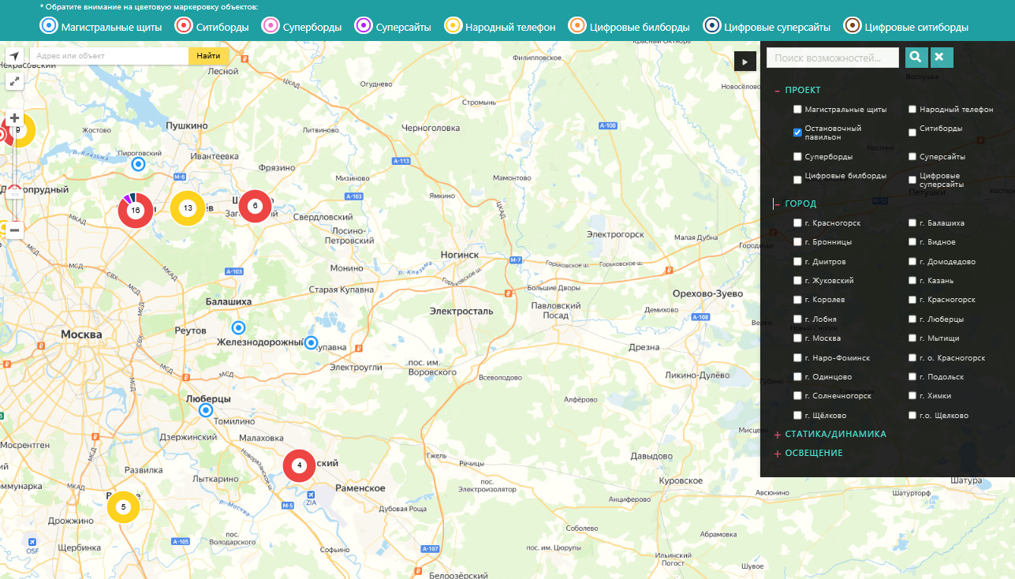Click the Найти button

pos(209,56)
